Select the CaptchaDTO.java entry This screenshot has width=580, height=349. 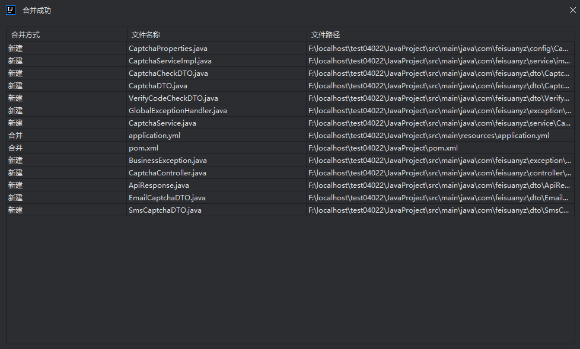(158, 86)
